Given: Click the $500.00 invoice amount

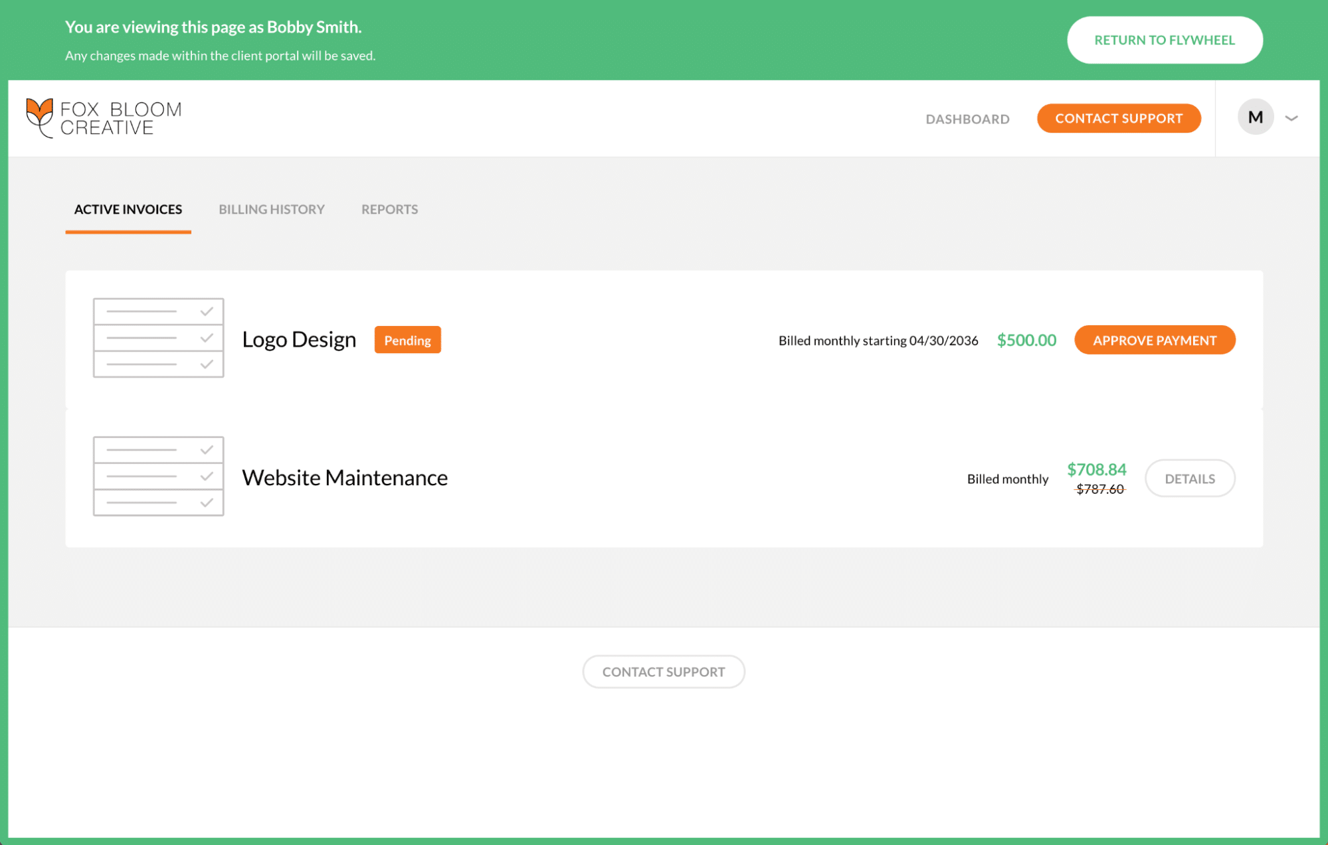Looking at the screenshot, I should pyautogui.click(x=1026, y=340).
